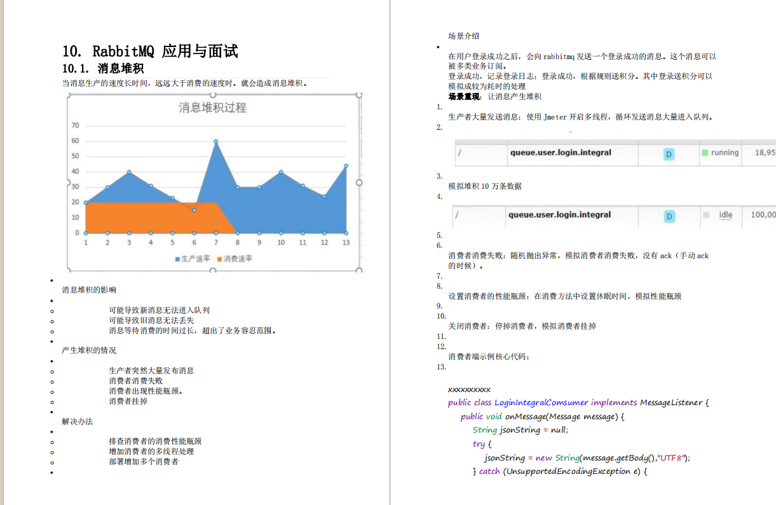This screenshot has width=776, height=505.
Task: Click the gray idle status indicator square
Action: [x=707, y=215]
